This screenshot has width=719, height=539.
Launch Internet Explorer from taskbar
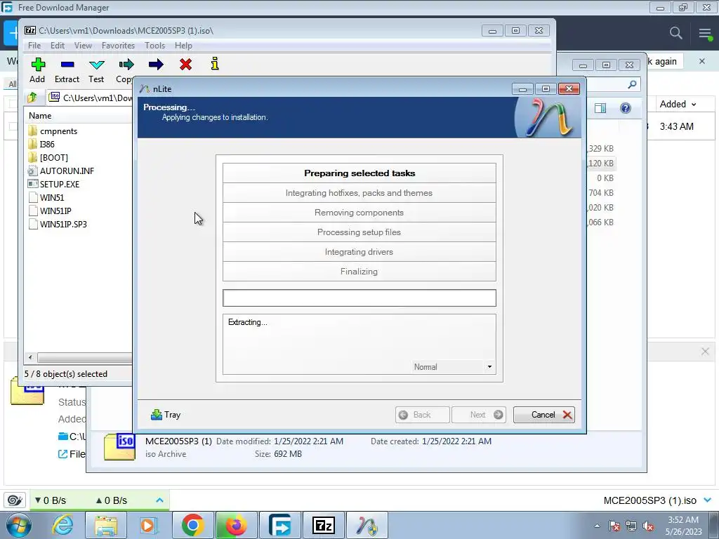tap(62, 525)
